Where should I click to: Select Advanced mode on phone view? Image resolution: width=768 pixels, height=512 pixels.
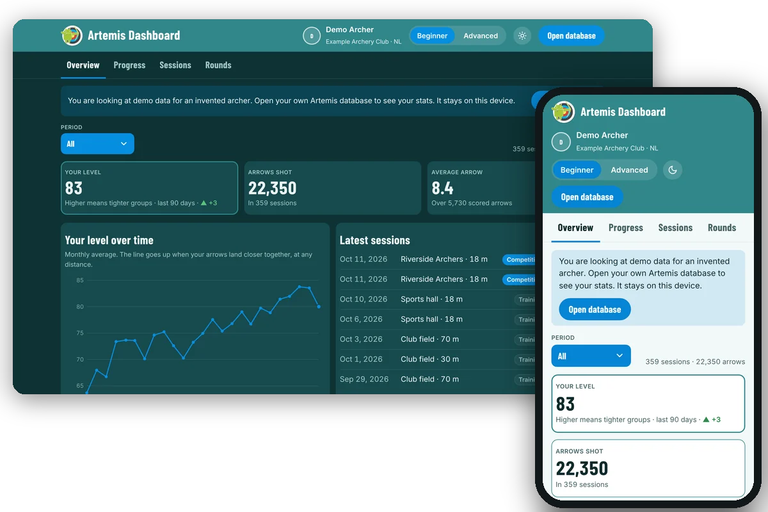click(629, 170)
